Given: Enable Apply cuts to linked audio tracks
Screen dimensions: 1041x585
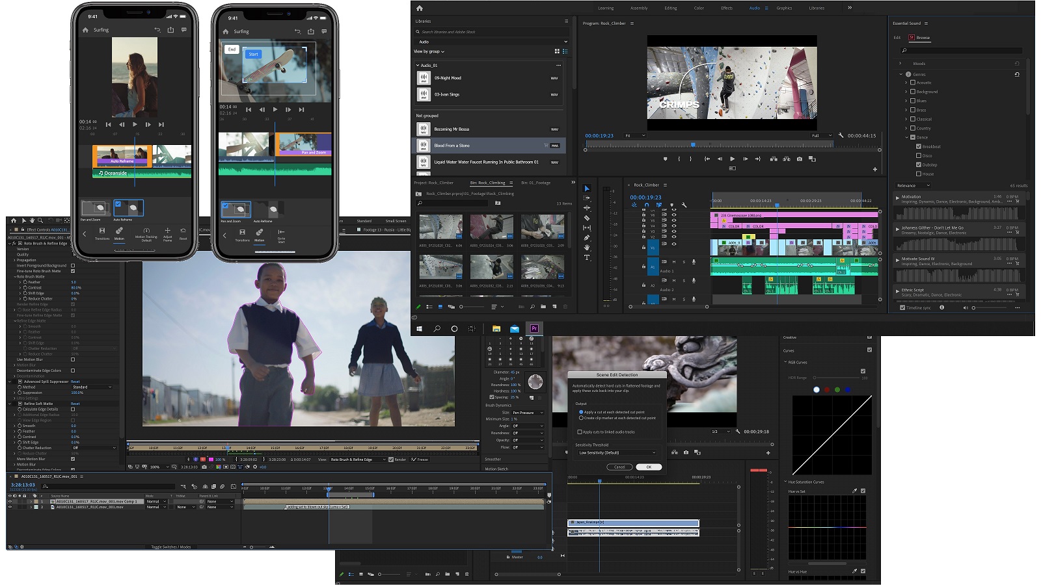Looking at the screenshot, I should click(580, 432).
